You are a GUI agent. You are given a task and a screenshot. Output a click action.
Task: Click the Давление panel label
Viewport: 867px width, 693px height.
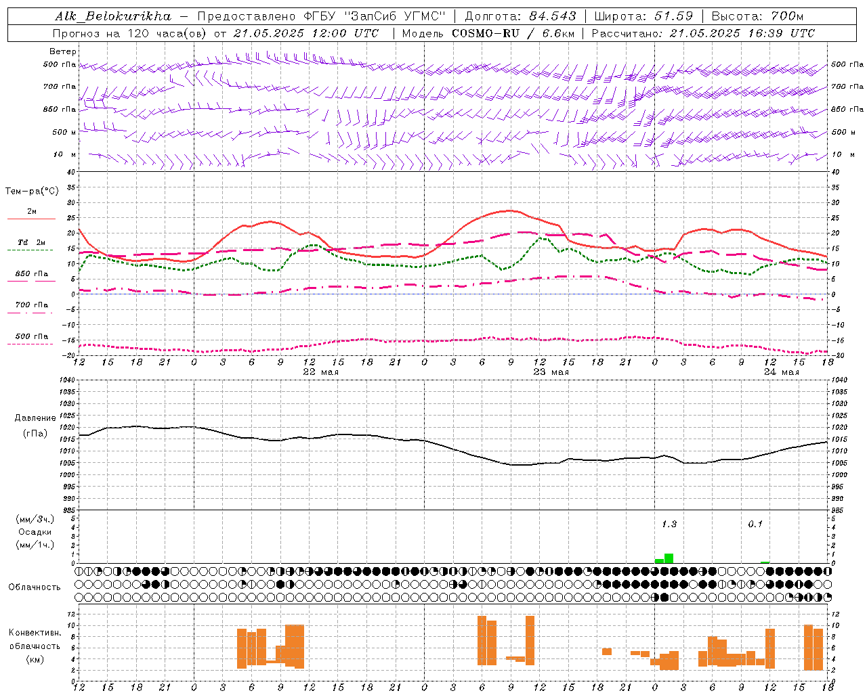(x=35, y=418)
